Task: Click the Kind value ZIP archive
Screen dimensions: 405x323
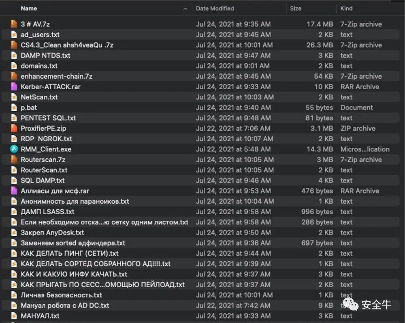Action: pos(358,128)
